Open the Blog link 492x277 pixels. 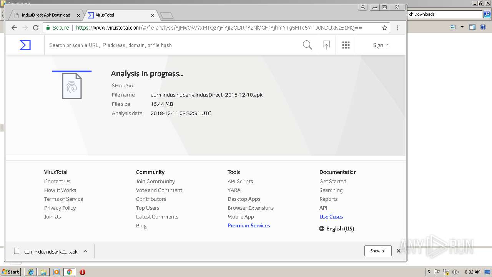[x=141, y=225]
